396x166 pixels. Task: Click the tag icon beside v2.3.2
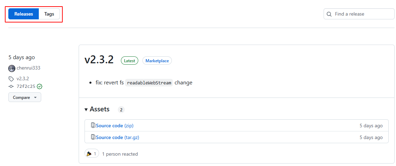11,79
